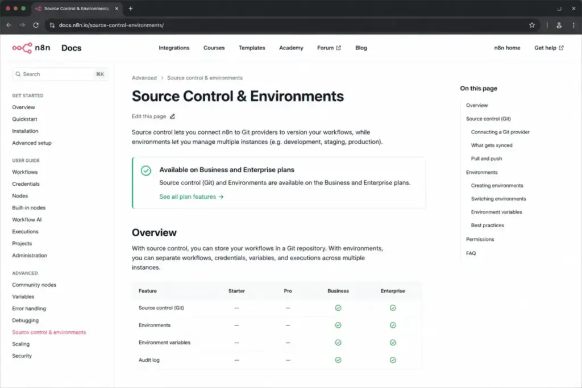Image resolution: width=582 pixels, height=388 pixels.
Task: Jump to Best practices section
Action: click(x=487, y=226)
